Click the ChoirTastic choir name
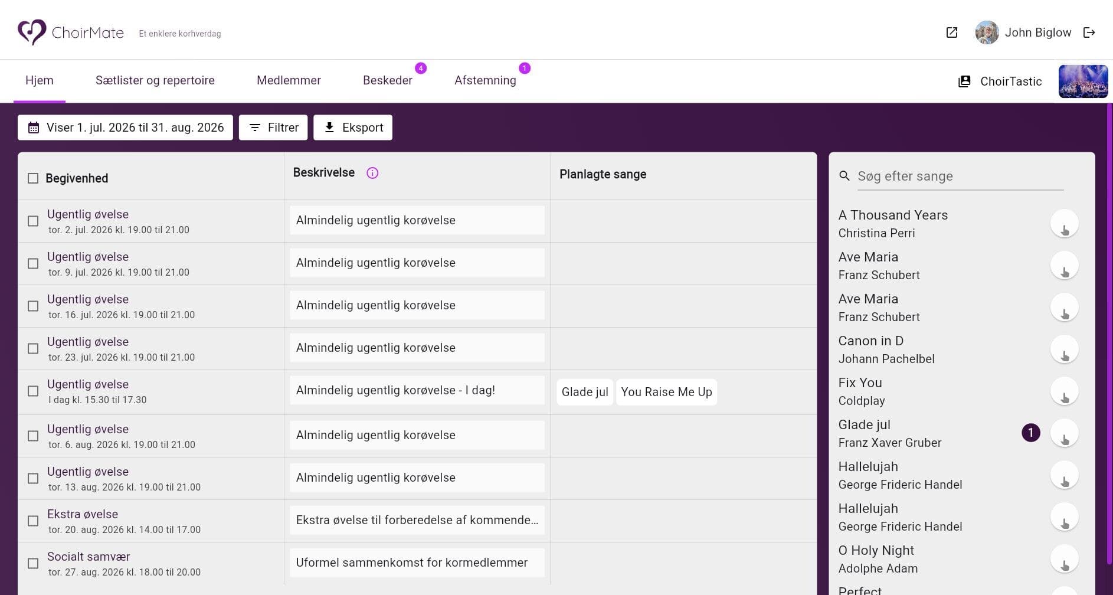1113x595 pixels. click(1011, 81)
